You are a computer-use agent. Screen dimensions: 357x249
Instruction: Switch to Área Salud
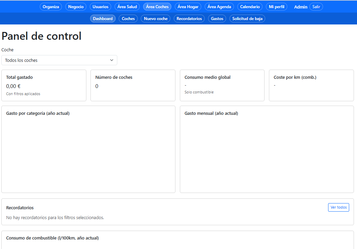[x=127, y=7]
